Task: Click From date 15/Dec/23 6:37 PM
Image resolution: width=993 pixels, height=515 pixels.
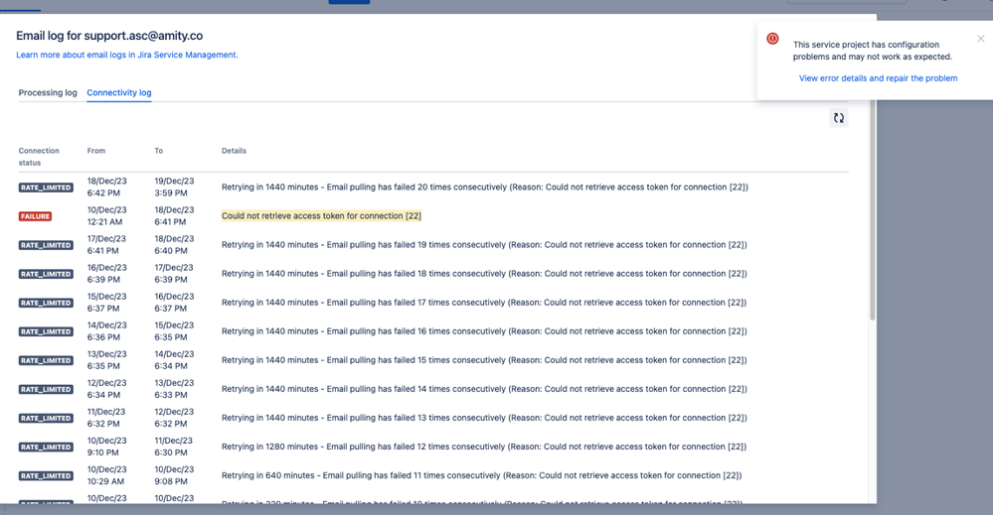Action: (x=106, y=302)
